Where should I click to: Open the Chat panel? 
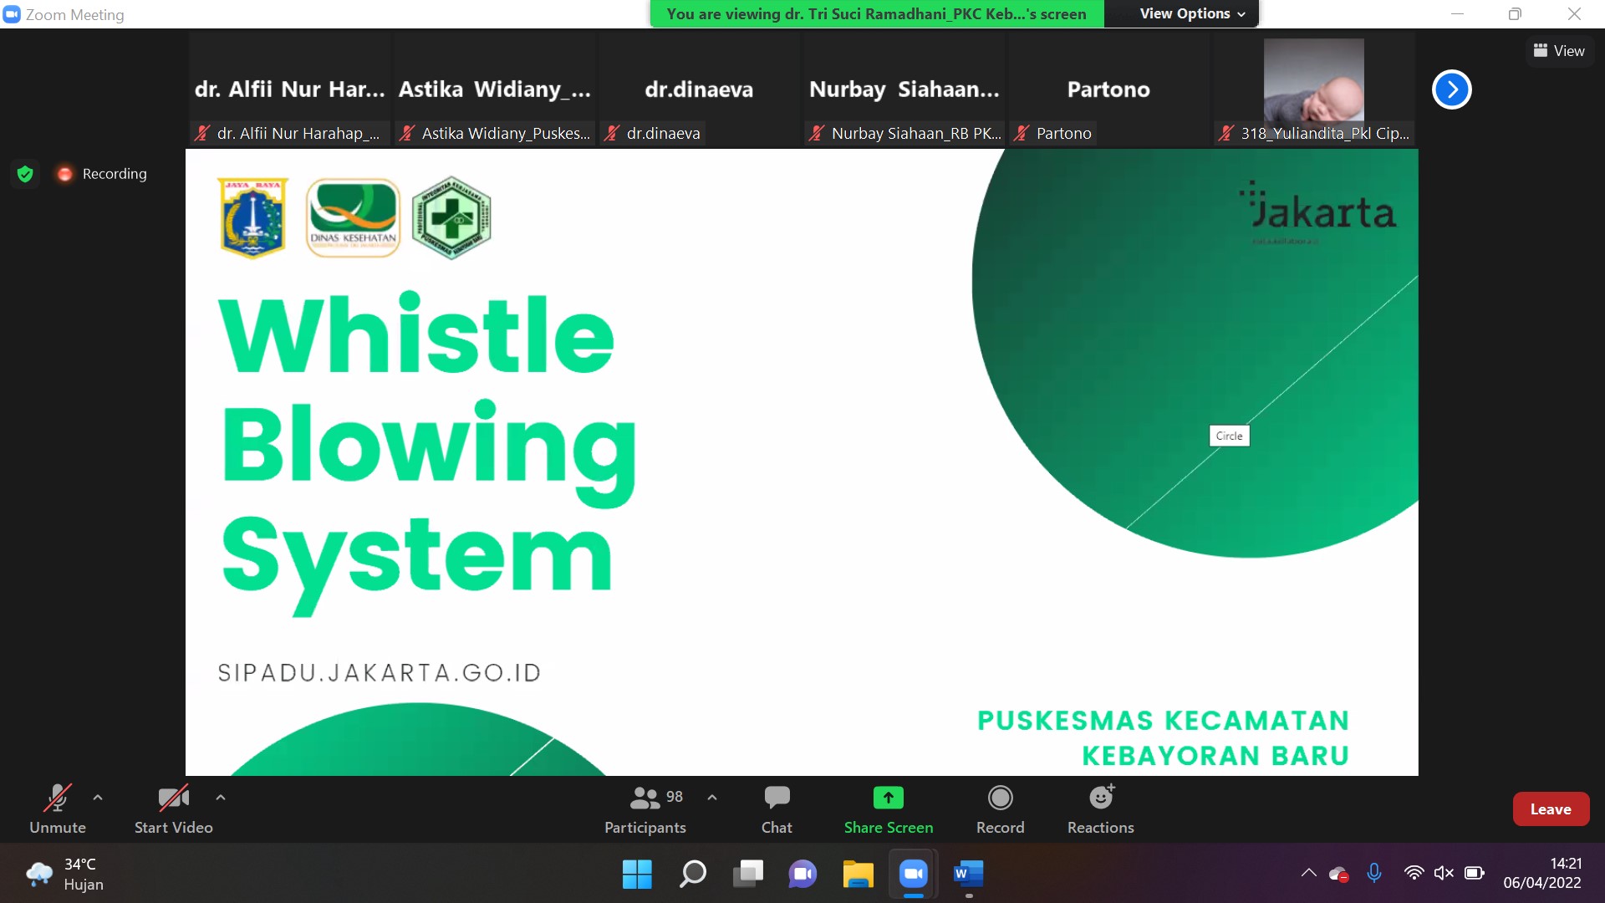777,809
